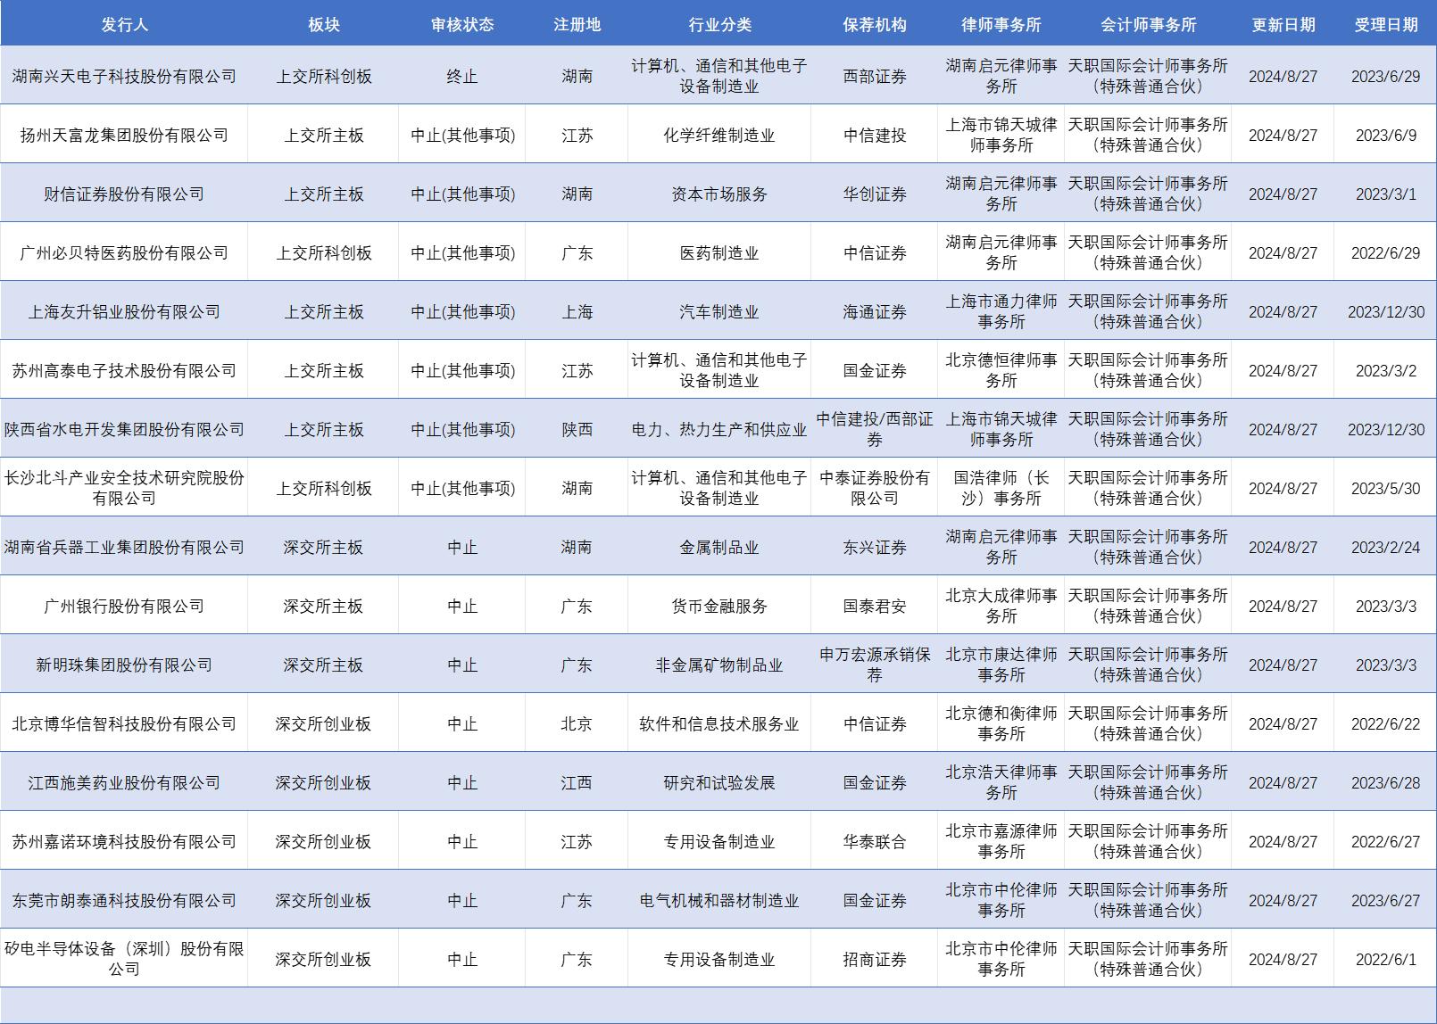Click 东兴证券 sponsor cell

coord(875,548)
